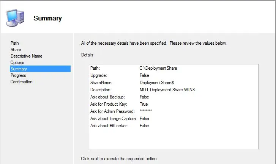Go to the Share wizard step
This screenshot has height=164, width=276.
(x=16, y=50)
